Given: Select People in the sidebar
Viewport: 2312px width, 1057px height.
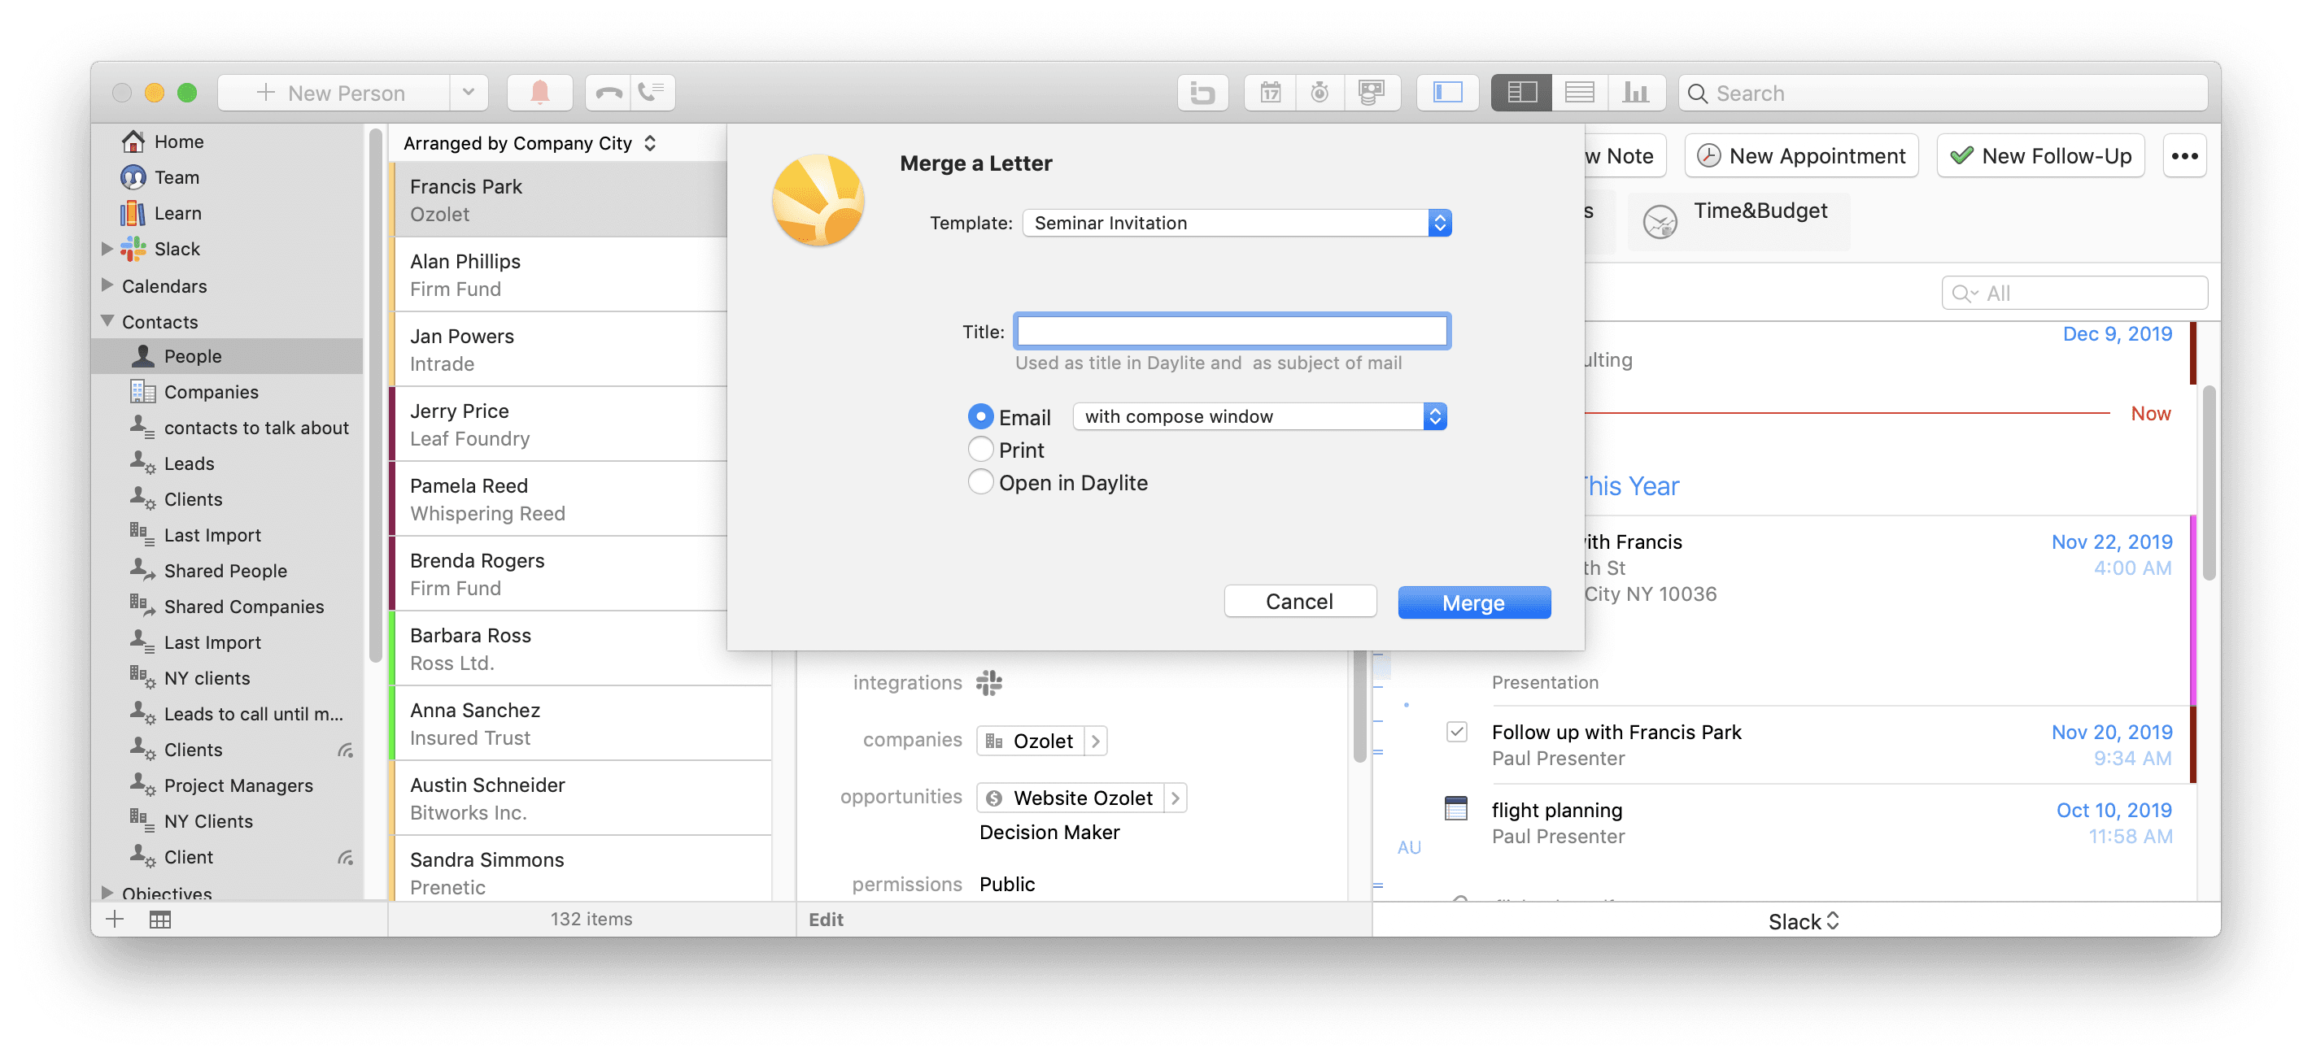Looking at the screenshot, I should 227,356.
